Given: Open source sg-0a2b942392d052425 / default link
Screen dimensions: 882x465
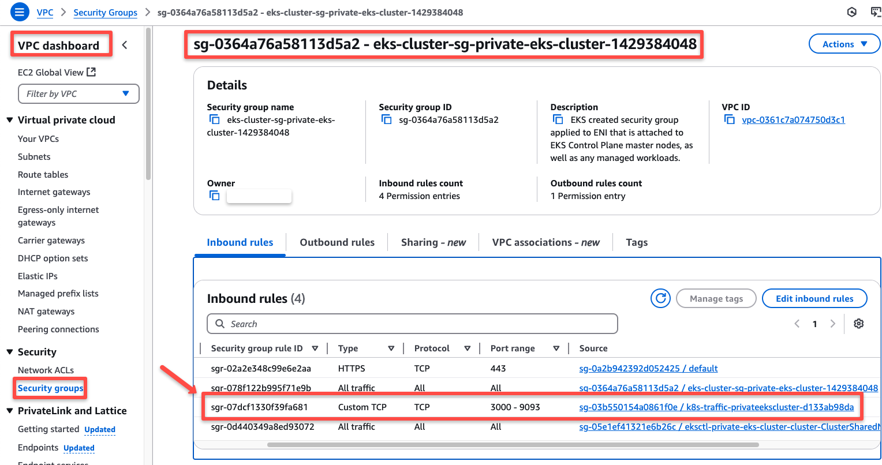Looking at the screenshot, I should pyautogui.click(x=648, y=368).
